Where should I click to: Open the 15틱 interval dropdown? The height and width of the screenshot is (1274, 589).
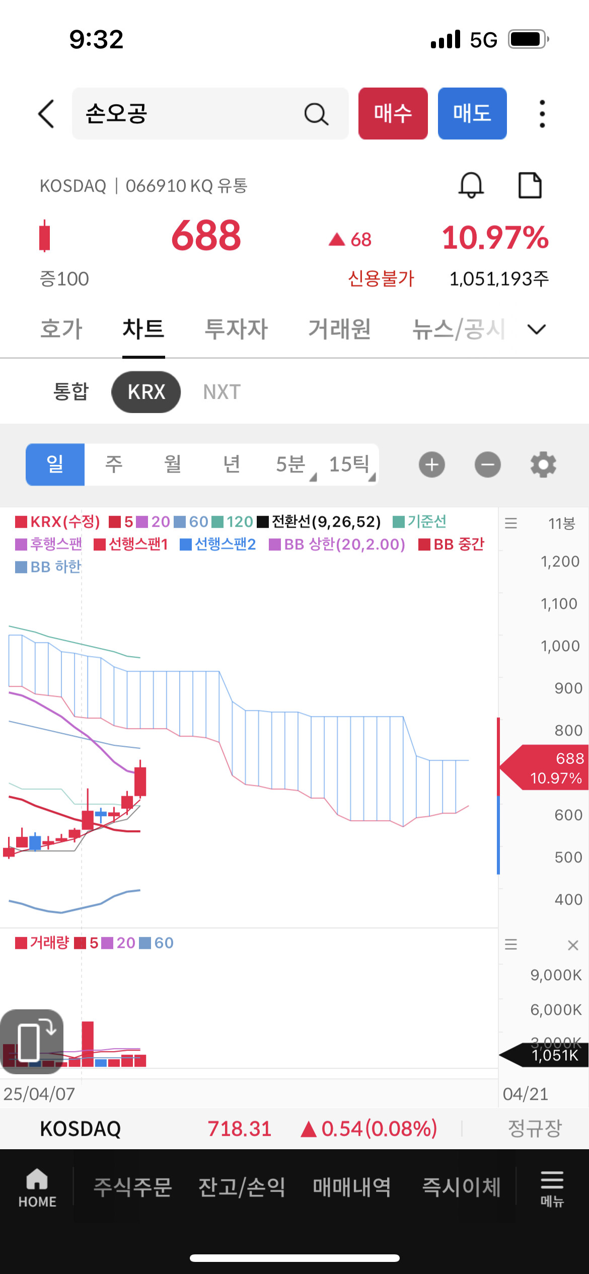tap(351, 464)
